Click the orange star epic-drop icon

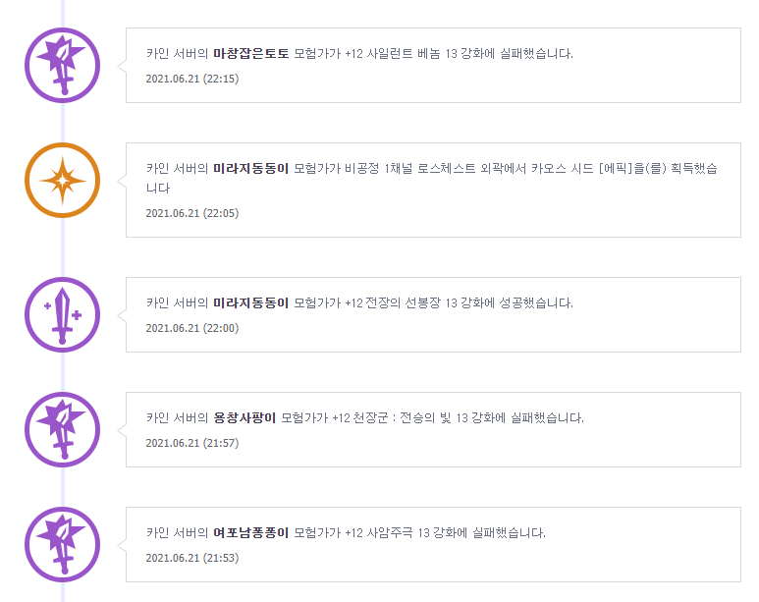[x=63, y=180]
